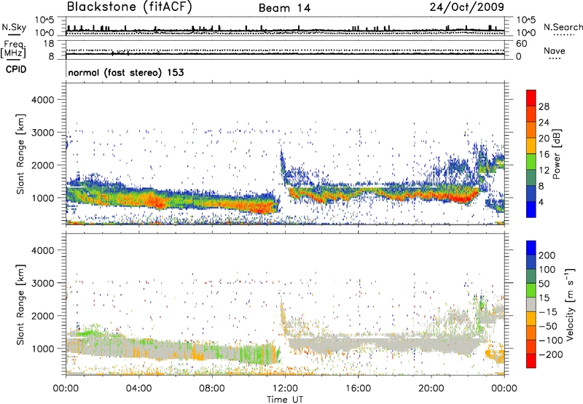583x404 pixels.
Task: Click the '60' Nave axis tick
Action: tap(521, 44)
